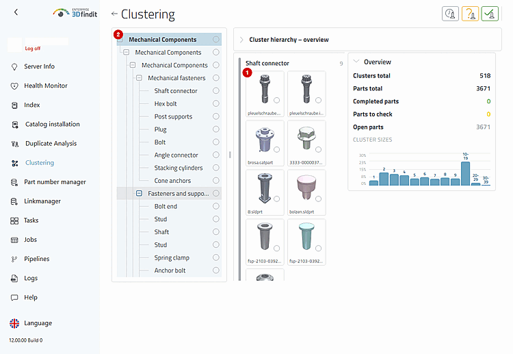The height and width of the screenshot is (354, 513).
Task: Open Health Monitor page
Action: pyautogui.click(x=46, y=86)
